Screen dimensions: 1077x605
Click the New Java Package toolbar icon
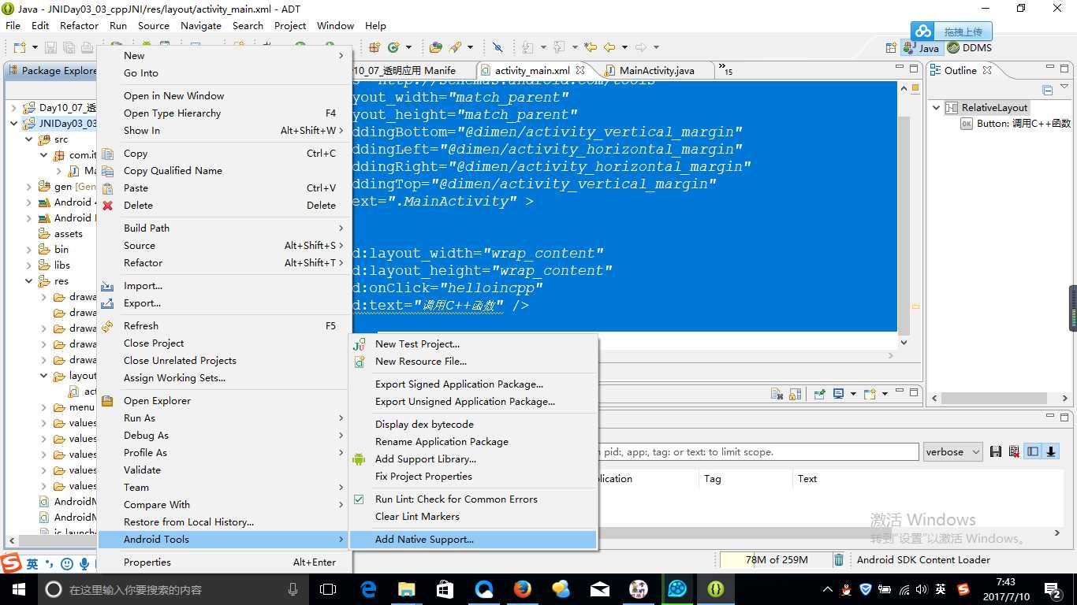click(374, 47)
